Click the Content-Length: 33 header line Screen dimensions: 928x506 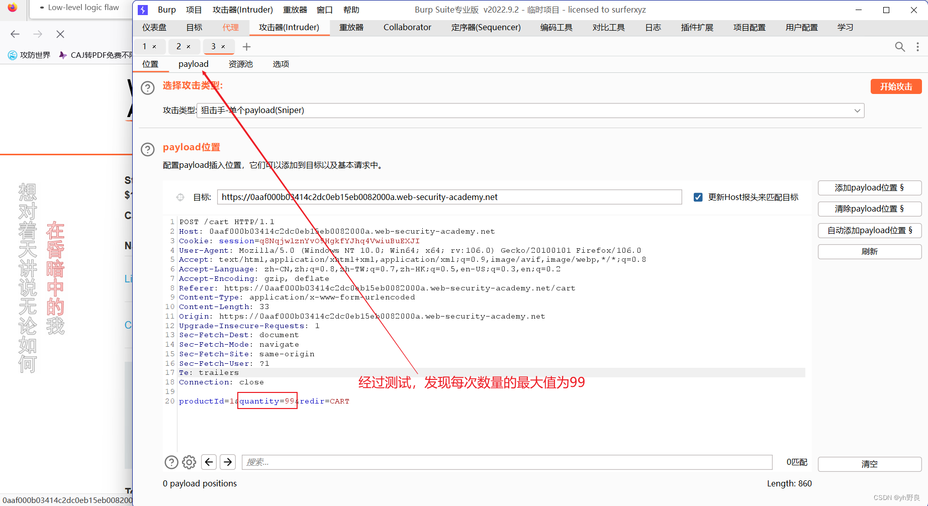(224, 307)
